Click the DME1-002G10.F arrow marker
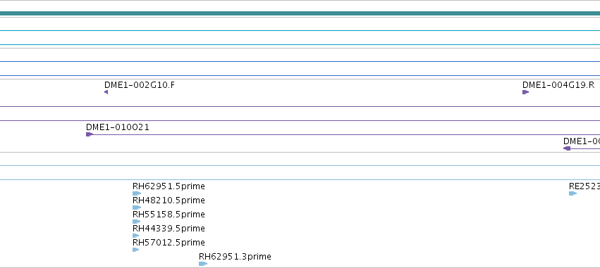The width and height of the screenshot is (600, 268). tap(106, 92)
